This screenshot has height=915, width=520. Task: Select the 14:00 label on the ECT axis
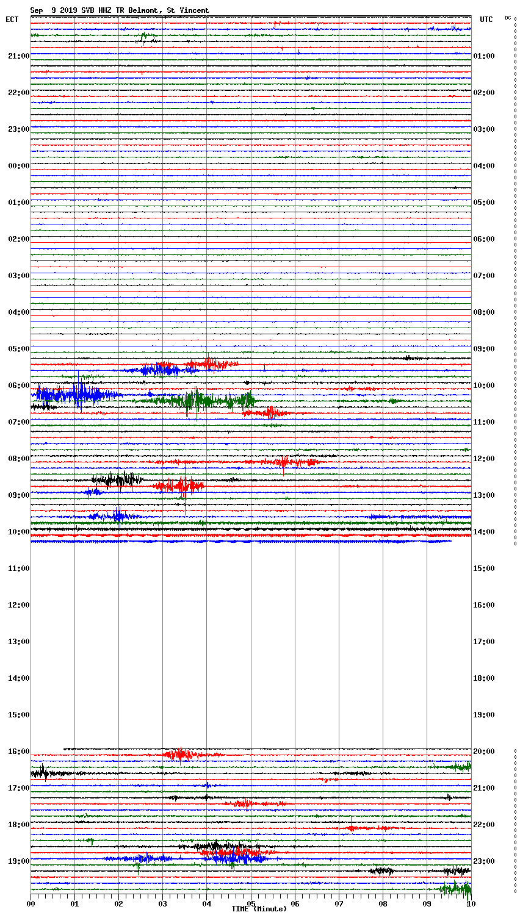click(18, 678)
